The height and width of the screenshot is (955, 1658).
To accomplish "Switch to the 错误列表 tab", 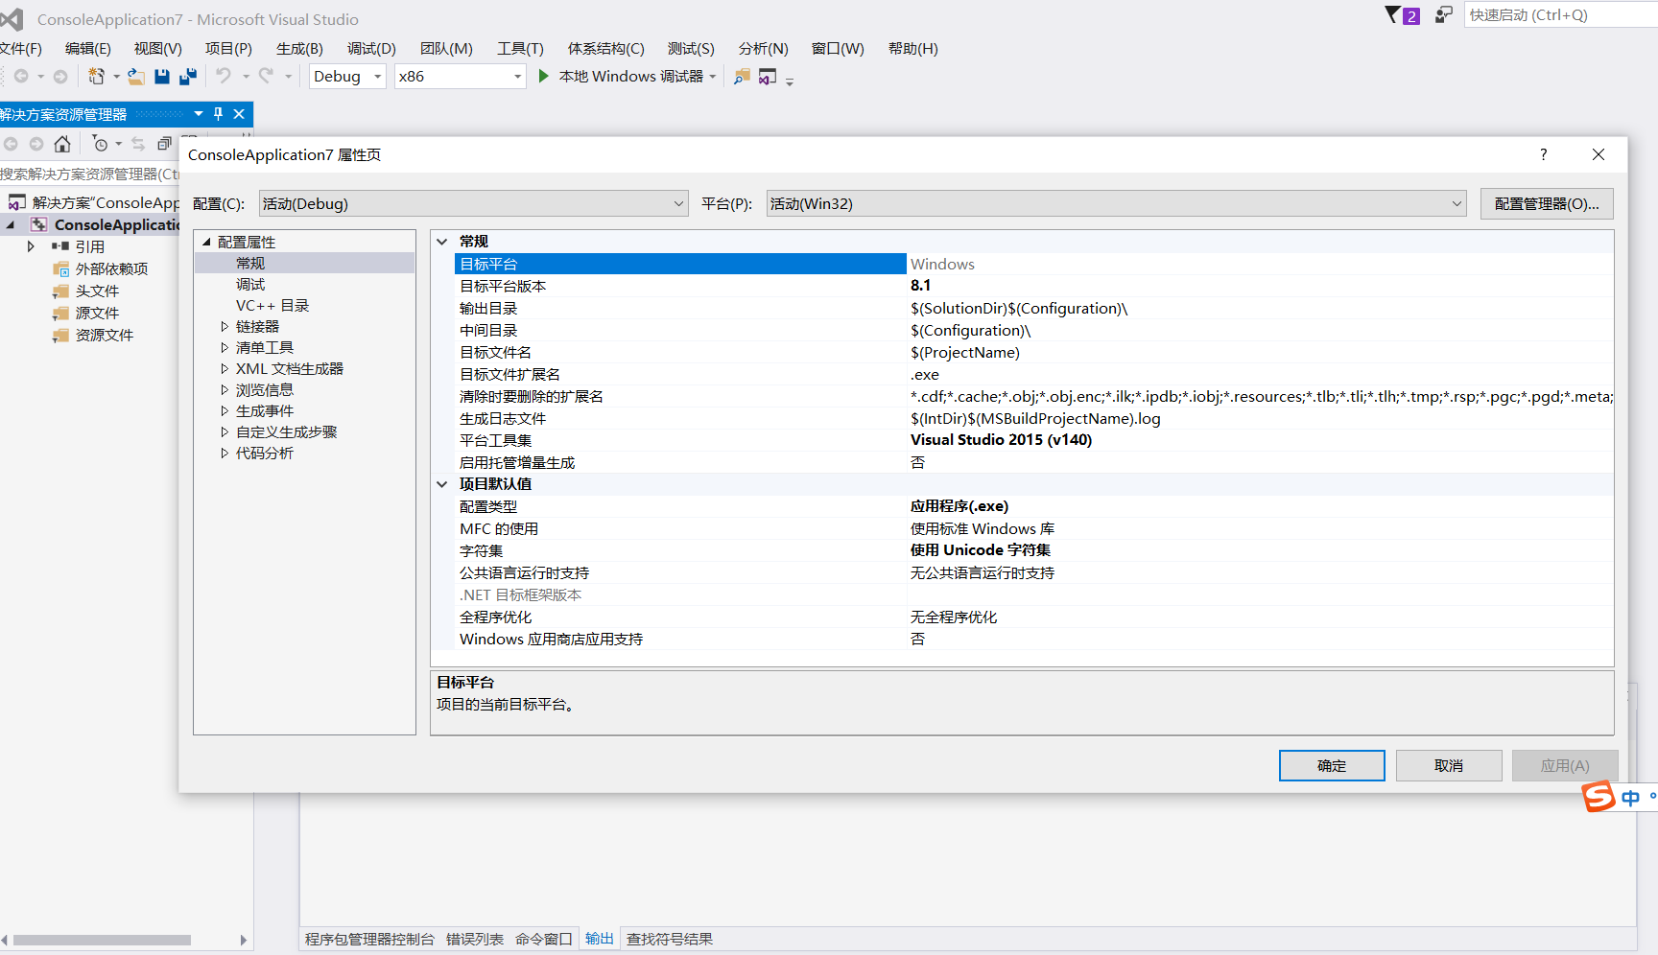I will pos(475,938).
